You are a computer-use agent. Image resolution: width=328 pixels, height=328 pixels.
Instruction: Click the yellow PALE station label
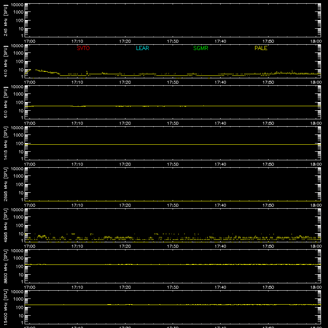pyautogui.click(x=261, y=48)
